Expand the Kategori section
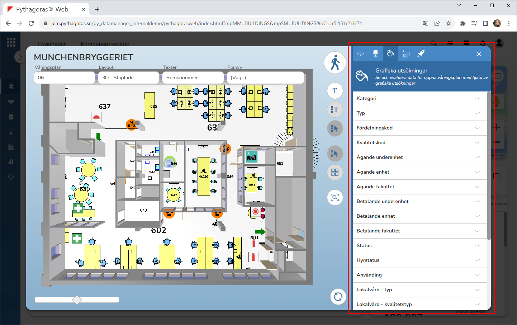The height and width of the screenshot is (325, 517). pyautogui.click(x=419, y=99)
